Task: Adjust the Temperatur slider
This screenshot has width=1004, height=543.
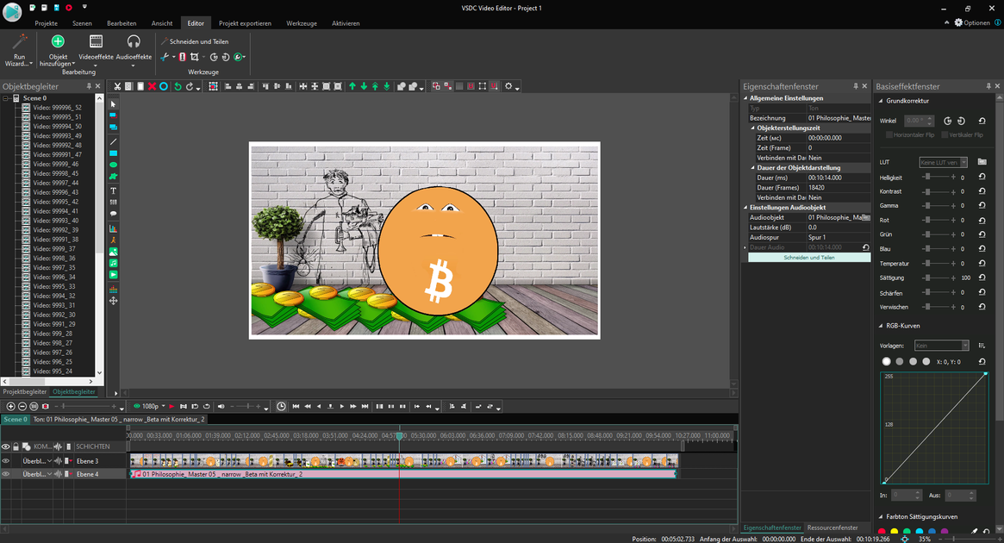Action: pyautogui.click(x=939, y=263)
